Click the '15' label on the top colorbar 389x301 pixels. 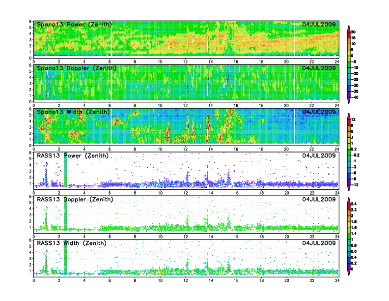click(353, 38)
